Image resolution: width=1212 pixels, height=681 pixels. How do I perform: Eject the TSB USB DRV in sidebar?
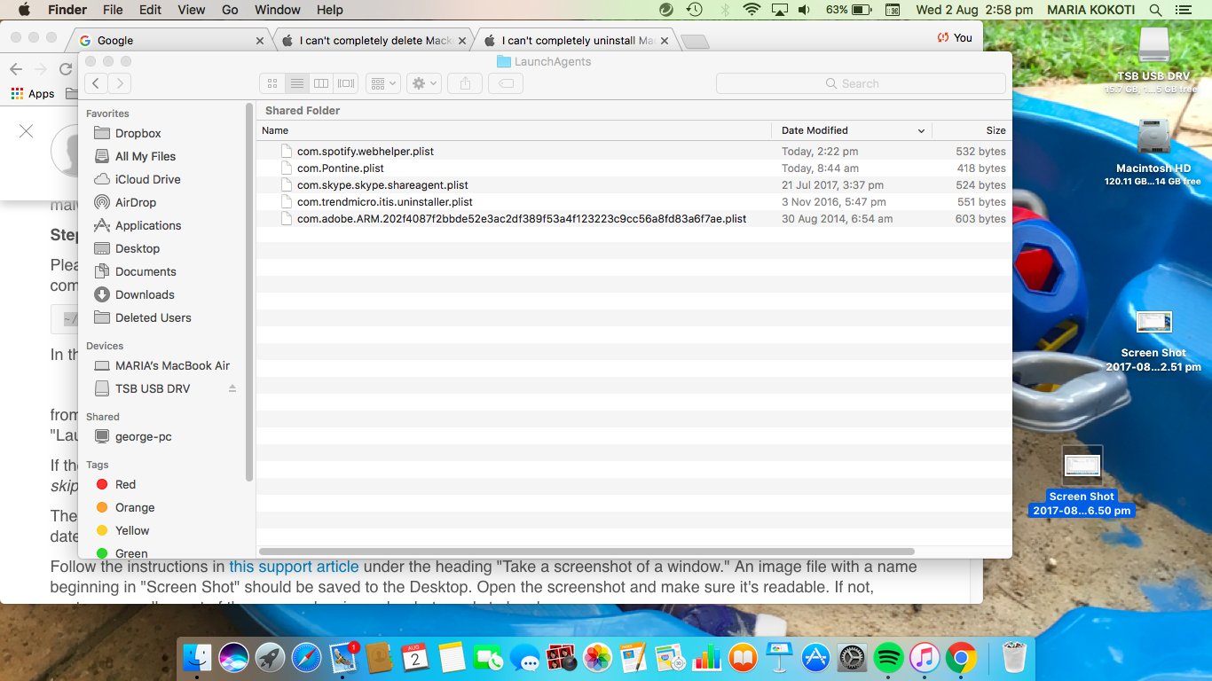(232, 388)
